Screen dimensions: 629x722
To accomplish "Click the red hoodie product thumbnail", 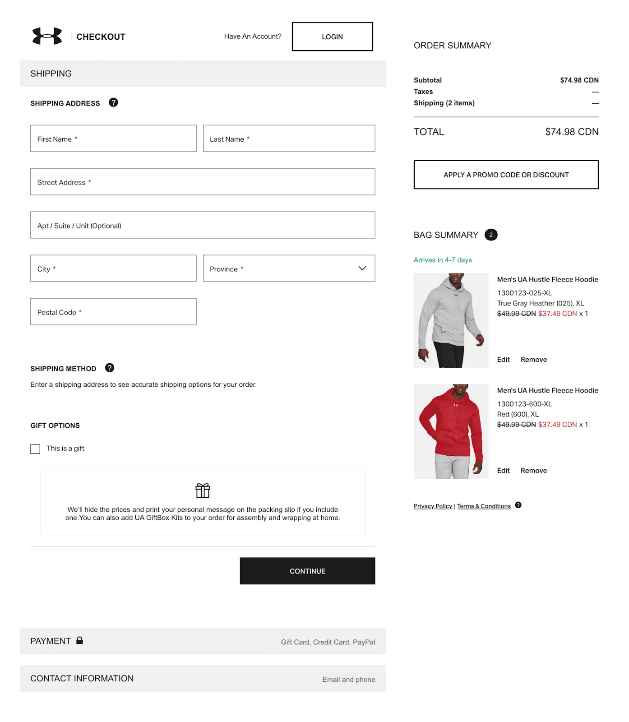I will click(x=450, y=431).
